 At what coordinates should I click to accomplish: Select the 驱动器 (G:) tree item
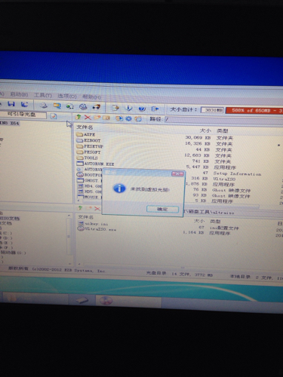pos(13,253)
